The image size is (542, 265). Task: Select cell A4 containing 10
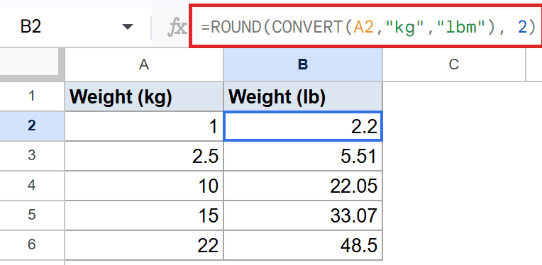tap(144, 186)
